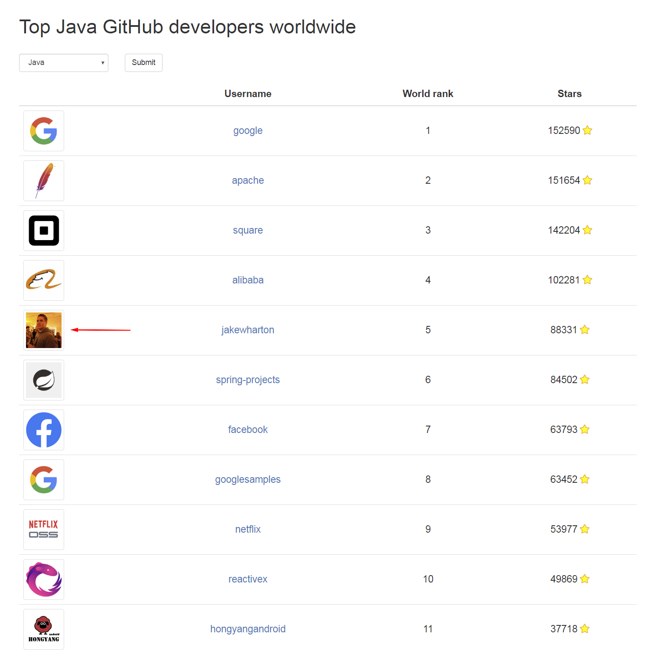Open the spring-projects profile link

click(247, 380)
